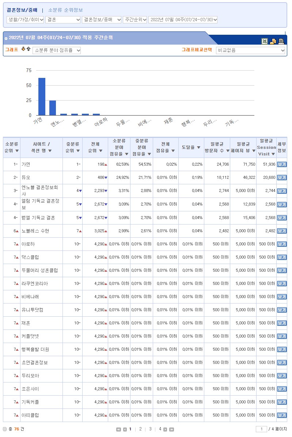Viewport: 292px width, 437px height.
Task: Click the page number input field
Action: [261, 429]
